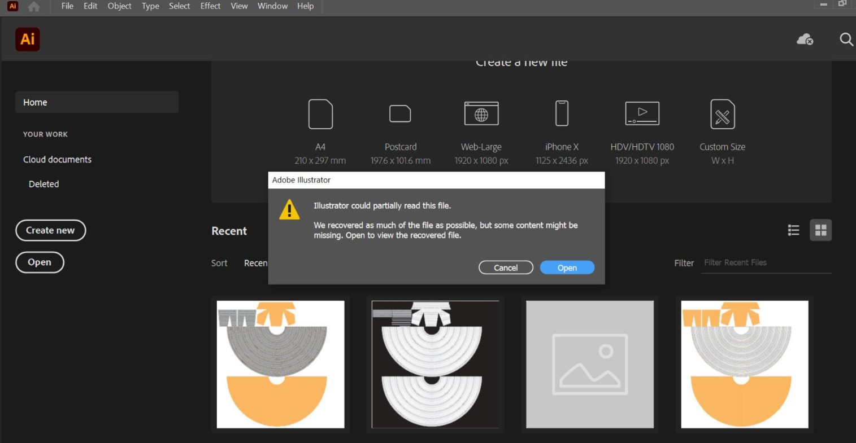
Task: Open the placeholder image recent file thumbnail
Action: (590, 364)
